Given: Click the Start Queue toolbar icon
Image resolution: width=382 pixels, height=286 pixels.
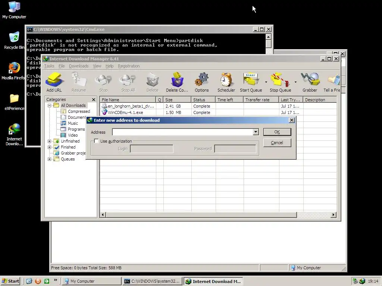Looking at the screenshot, I should (251, 82).
